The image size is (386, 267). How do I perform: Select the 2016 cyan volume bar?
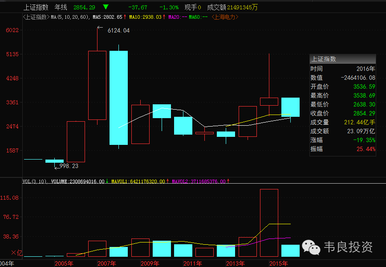[x=290, y=251]
